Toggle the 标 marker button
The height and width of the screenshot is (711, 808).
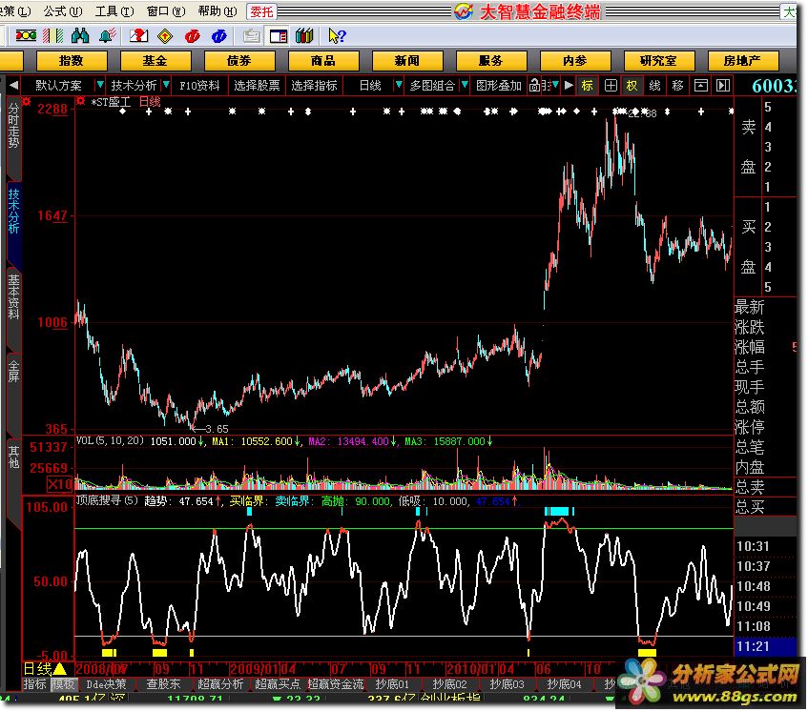[x=587, y=86]
